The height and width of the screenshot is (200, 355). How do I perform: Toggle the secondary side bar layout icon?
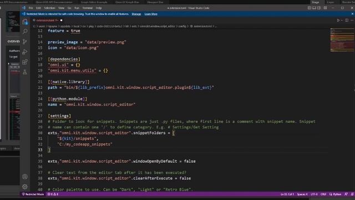(319, 8)
